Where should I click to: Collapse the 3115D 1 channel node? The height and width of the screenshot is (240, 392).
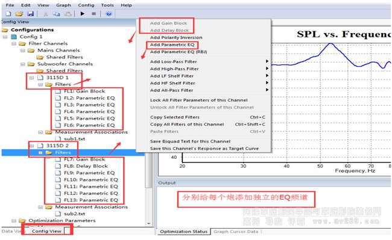32,78
